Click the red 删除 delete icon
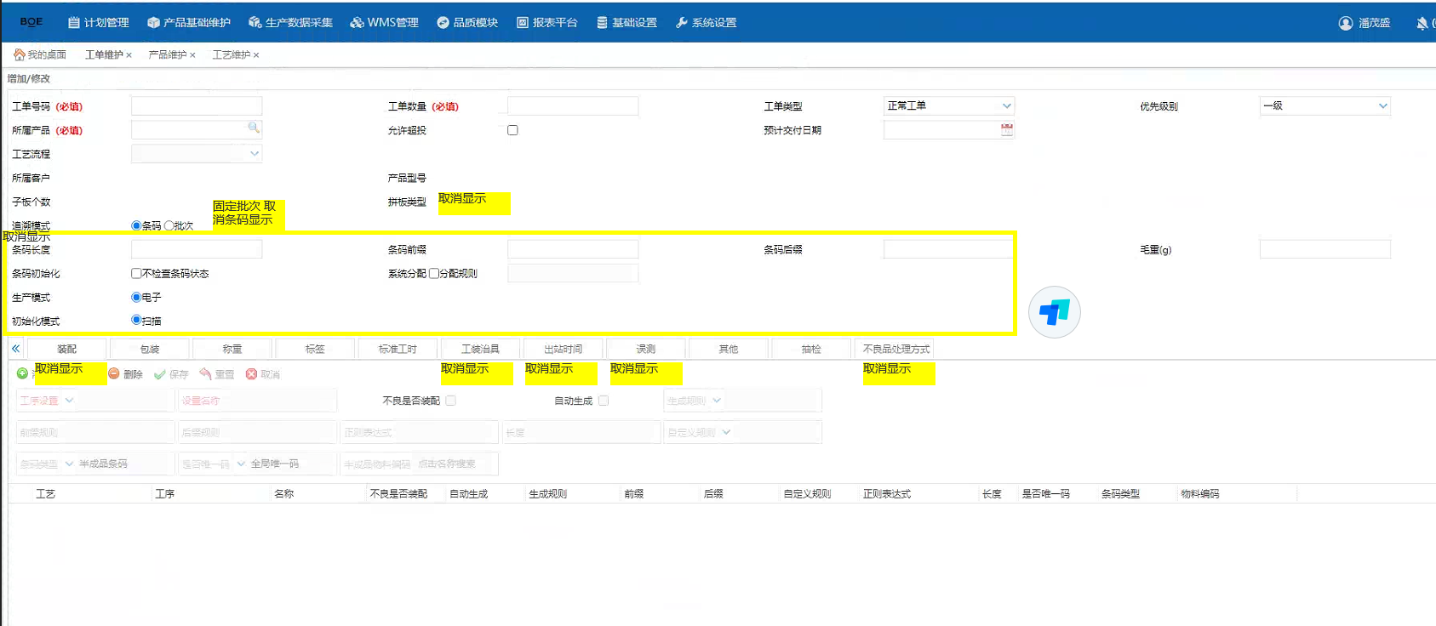Screen dimensions: 1436x626 114,374
